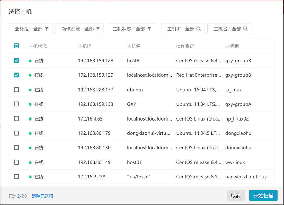The image size is (284, 205).
Task: Click the search icon in 主机名 filter
Action: (245, 29)
